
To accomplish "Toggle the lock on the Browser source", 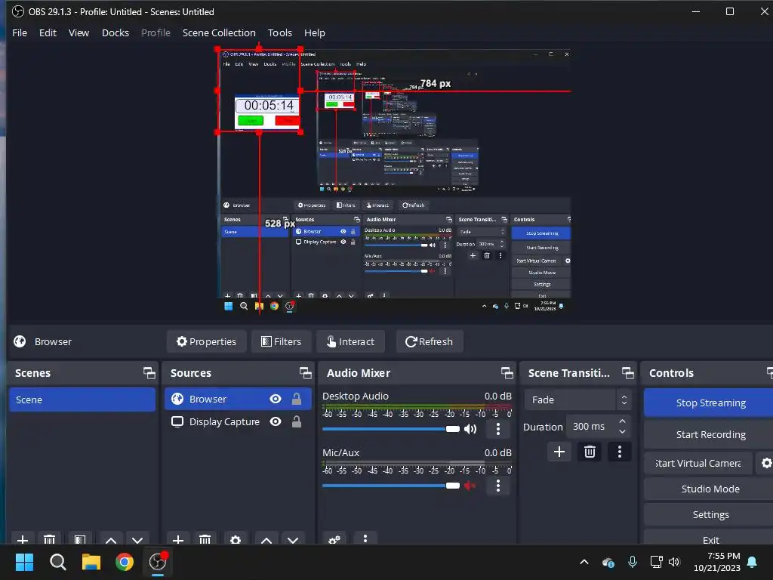I will pos(296,399).
